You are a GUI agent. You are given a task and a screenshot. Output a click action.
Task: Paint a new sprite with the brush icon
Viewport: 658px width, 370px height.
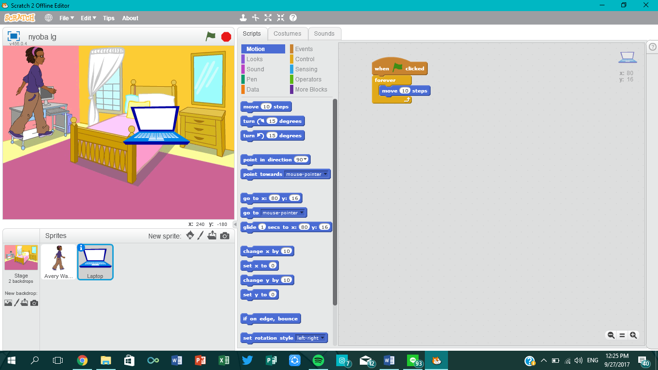click(201, 236)
